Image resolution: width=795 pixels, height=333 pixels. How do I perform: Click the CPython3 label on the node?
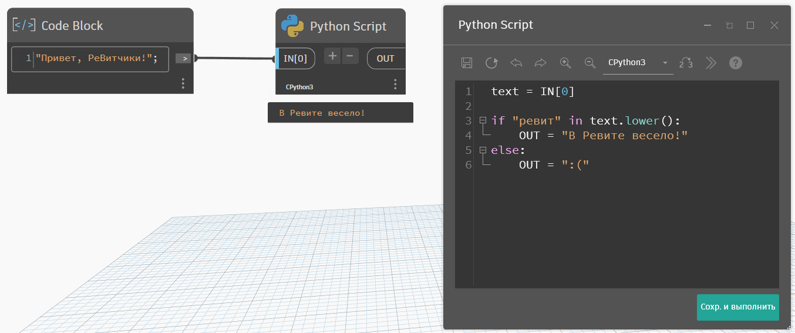pyautogui.click(x=299, y=87)
